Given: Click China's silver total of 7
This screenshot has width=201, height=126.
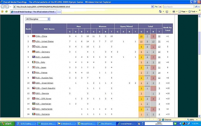Looking at the screenshot, I should point(147,36).
